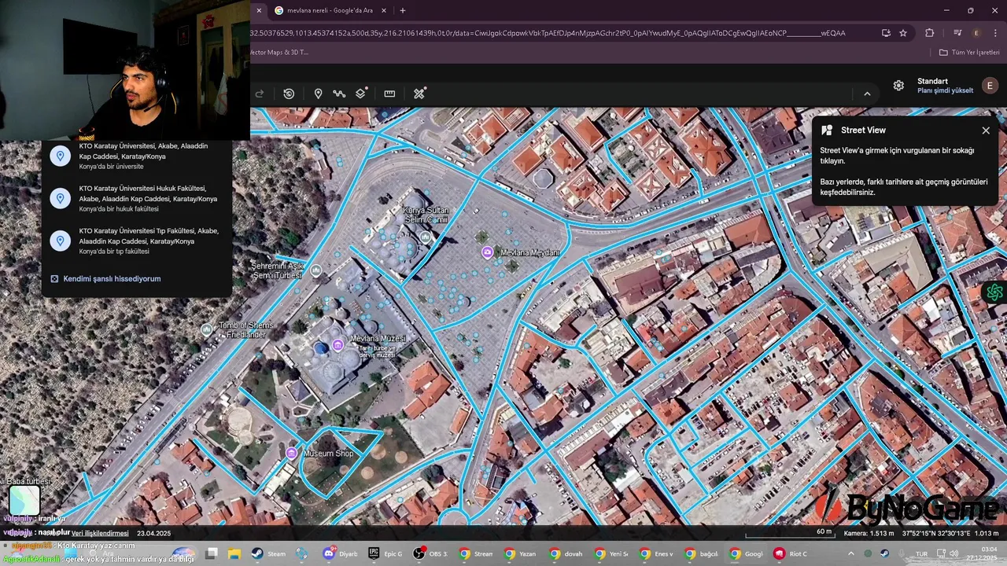Image resolution: width=1007 pixels, height=566 pixels.
Task: Show hidden tray icons chevron
Action: [x=850, y=553]
